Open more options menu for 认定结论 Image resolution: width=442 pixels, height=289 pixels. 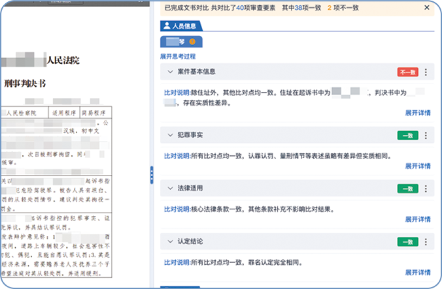pyautogui.click(x=426, y=242)
